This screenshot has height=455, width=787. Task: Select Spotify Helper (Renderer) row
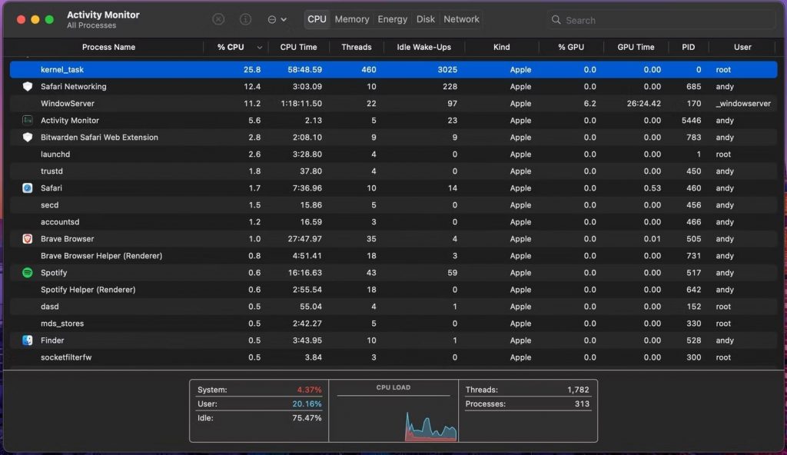pos(393,289)
